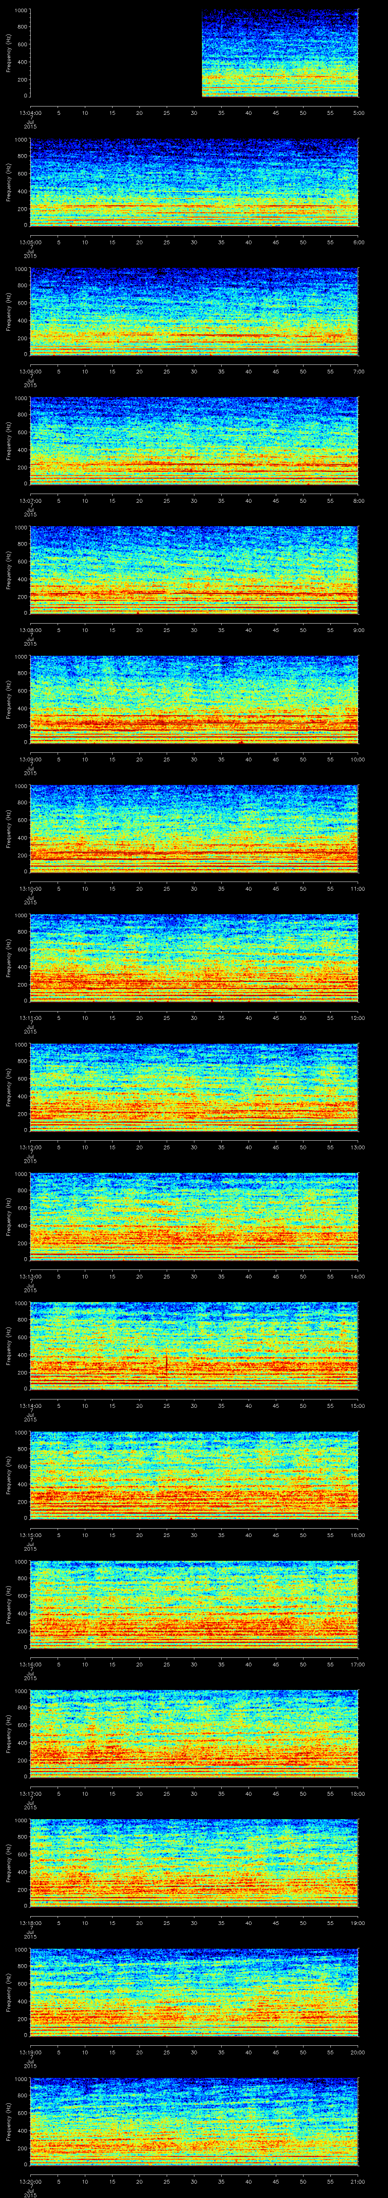Select the 13:07:00 time axis label

point(31,501)
